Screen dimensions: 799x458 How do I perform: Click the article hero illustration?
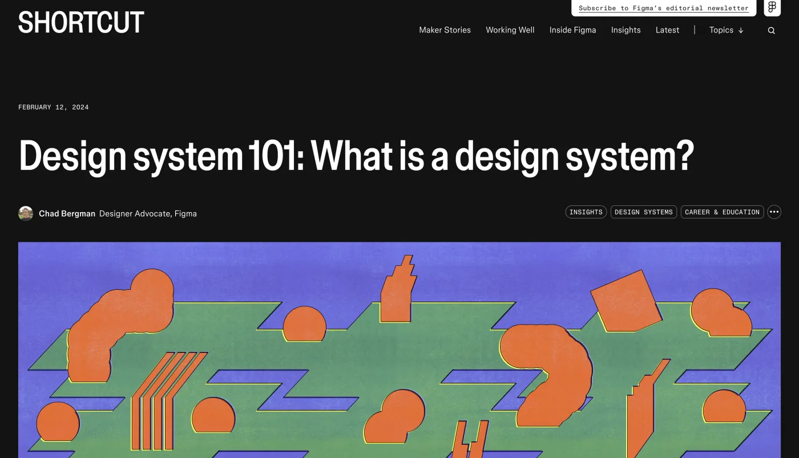399,350
